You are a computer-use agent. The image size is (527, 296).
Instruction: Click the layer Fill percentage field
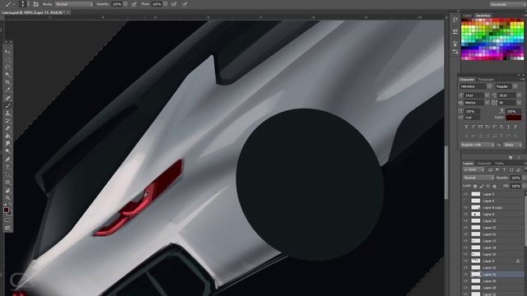(x=515, y=186)
